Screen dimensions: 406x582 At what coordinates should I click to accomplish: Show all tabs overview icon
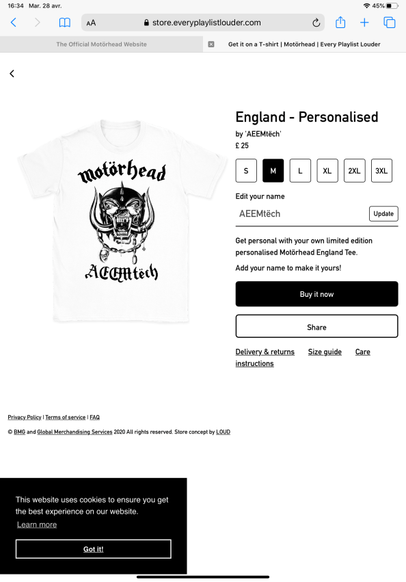point(390,23)
